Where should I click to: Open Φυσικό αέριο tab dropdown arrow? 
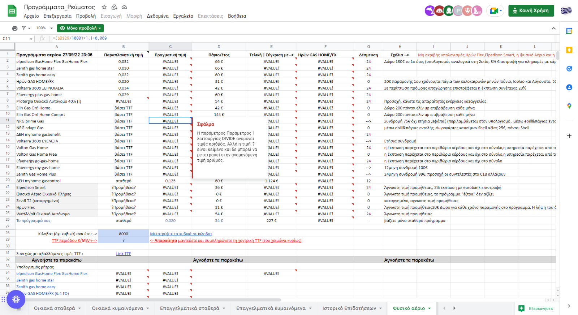(x=430, y=308)
